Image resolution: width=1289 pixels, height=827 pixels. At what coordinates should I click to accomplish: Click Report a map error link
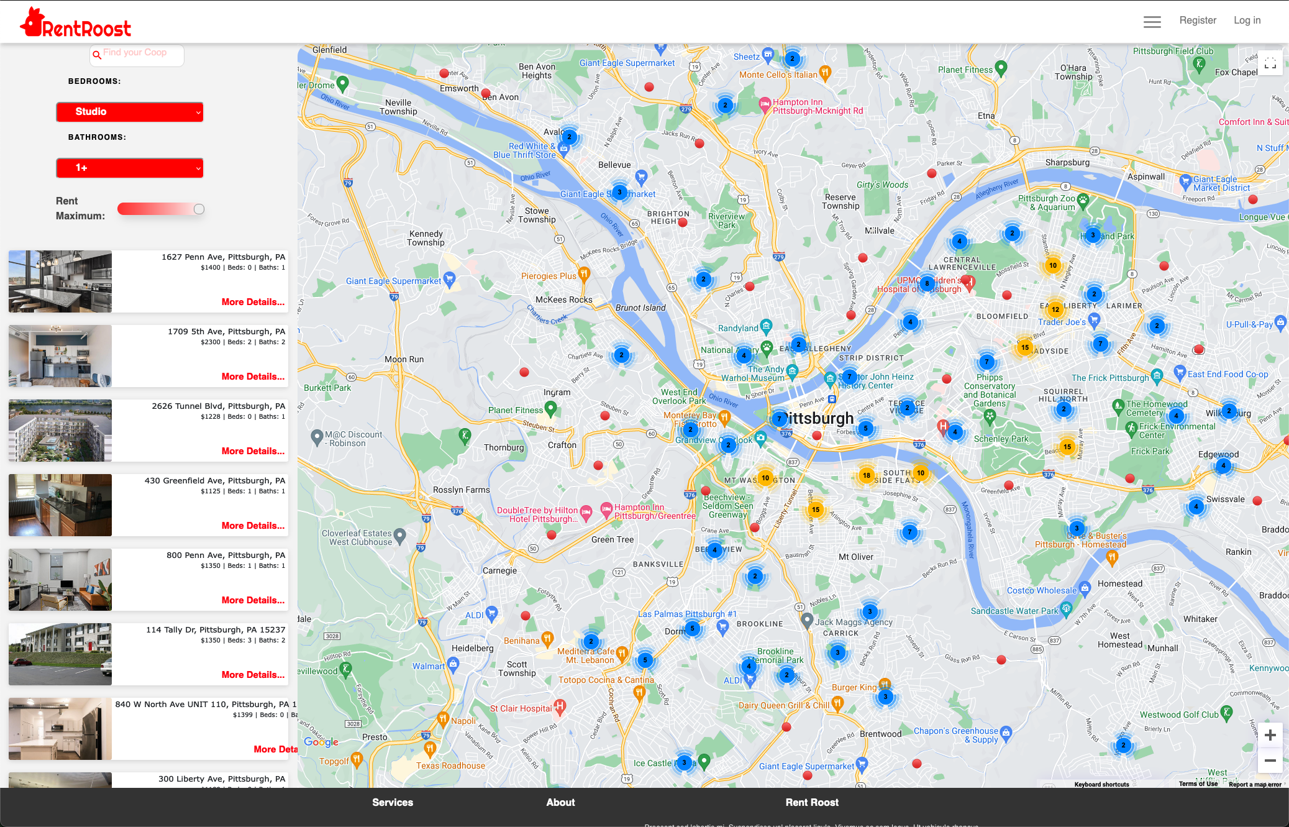click(x=1255, y=784)
